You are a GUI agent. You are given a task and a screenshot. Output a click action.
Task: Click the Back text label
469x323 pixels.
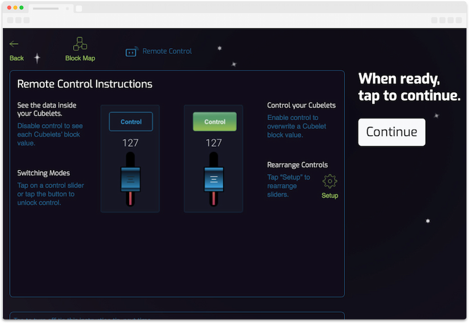coord(17,58)
